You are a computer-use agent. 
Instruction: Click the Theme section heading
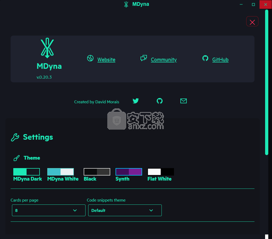coord(32,158)
